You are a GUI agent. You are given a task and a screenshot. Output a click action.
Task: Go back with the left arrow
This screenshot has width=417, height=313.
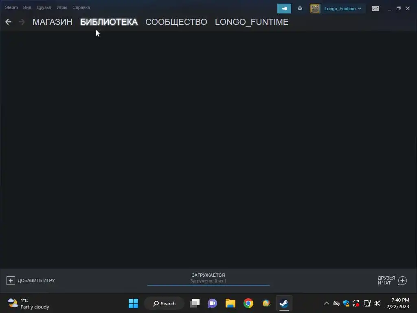click(8, 22)
